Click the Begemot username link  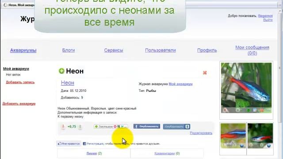[x=265, y=16]
